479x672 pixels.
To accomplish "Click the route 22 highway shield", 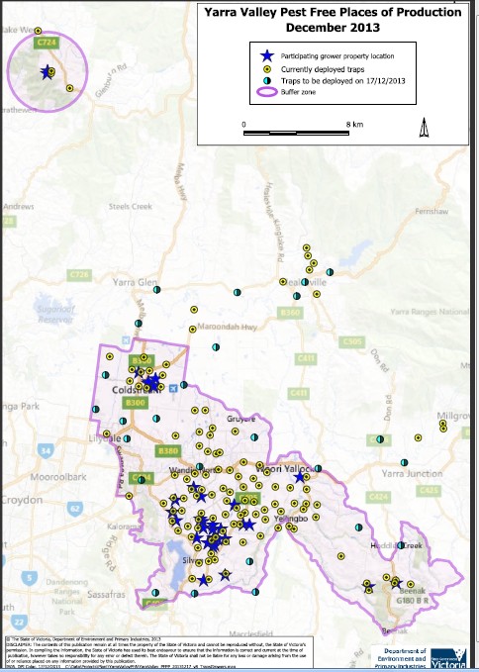I will pyautogui.click(x=19, y=622).
